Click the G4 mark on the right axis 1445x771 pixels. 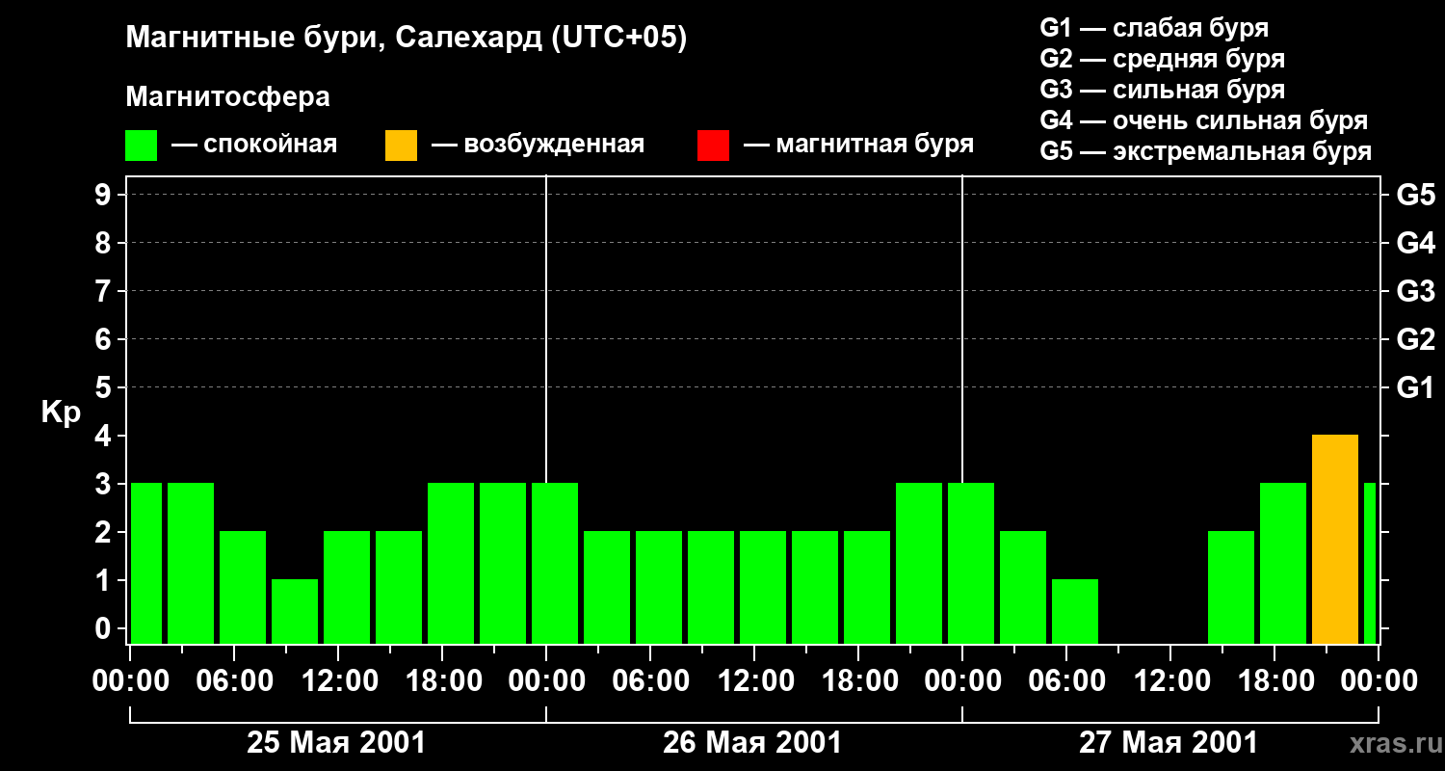[1415, 243]
